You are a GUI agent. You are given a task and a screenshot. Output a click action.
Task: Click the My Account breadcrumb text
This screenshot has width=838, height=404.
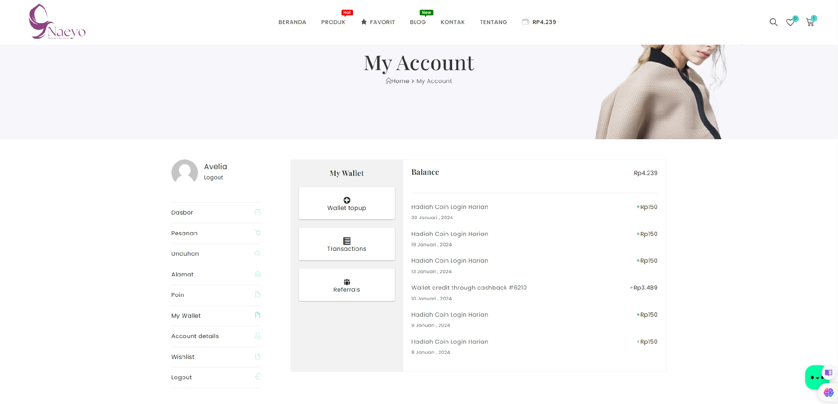tap(434, 81)
